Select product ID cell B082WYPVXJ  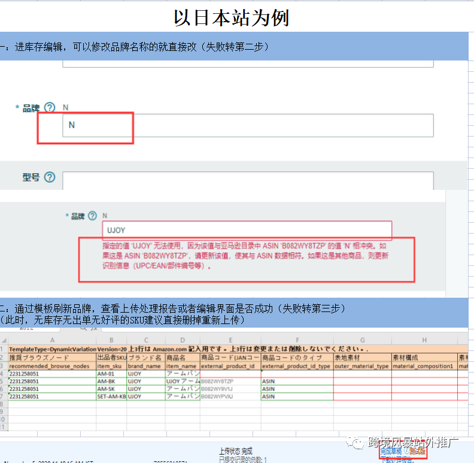tap(230, 397)
